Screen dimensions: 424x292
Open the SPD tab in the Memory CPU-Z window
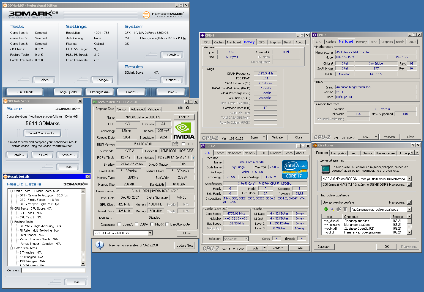[x=262, y=42]
